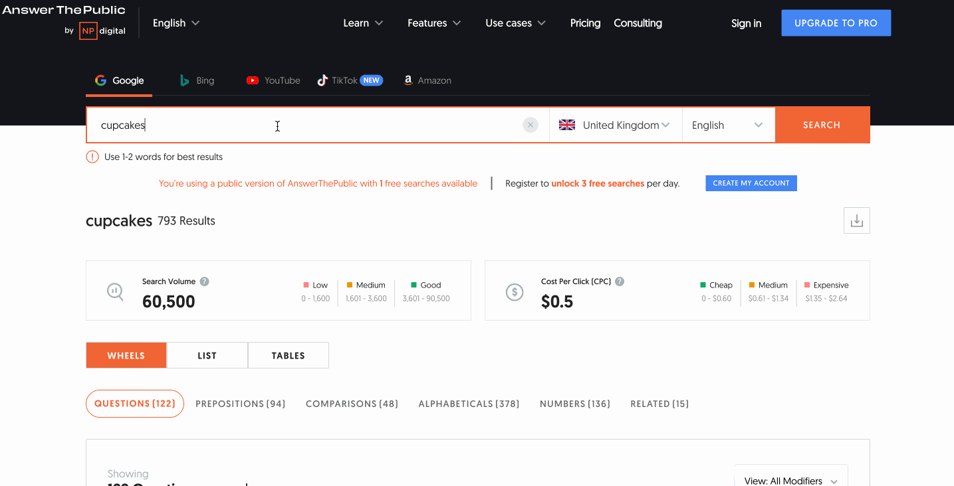Open the Use cases menu
The height and width of the screenshot is (486, 954).
(515, 23)
